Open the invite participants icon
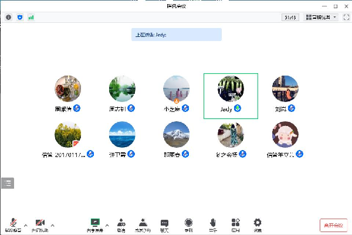Viewport: 352px width, 235px height. tap(121, 224)
